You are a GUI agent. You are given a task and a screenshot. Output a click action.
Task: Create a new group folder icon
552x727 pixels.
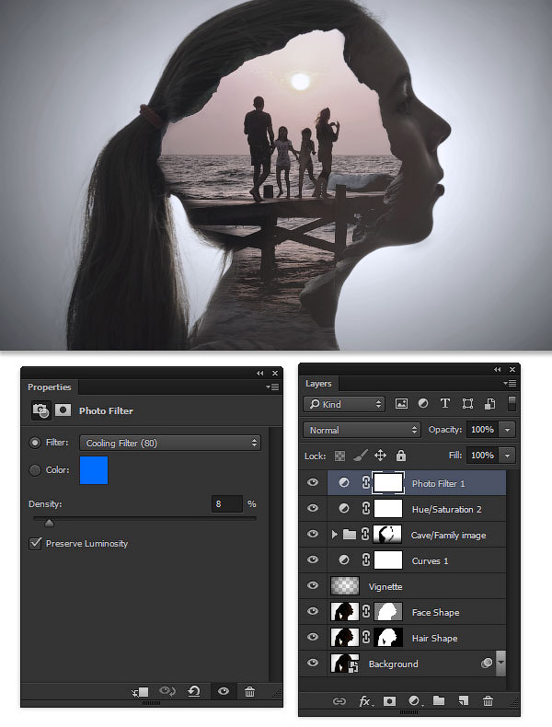pyautogui.click(x=439, y=700)
